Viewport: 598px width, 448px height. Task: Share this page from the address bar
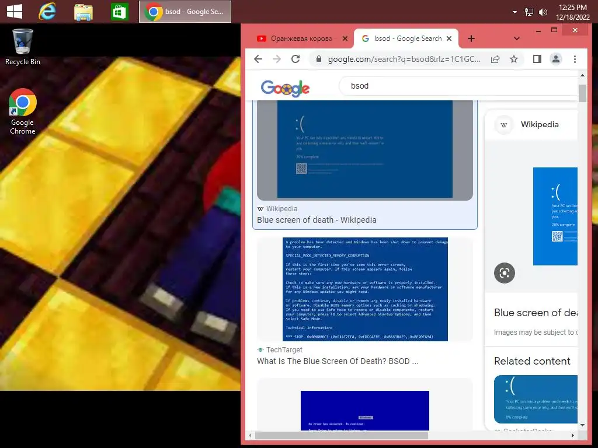tap(495, 59)
